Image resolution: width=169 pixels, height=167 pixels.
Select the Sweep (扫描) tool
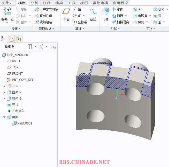(x=118, y=16)
